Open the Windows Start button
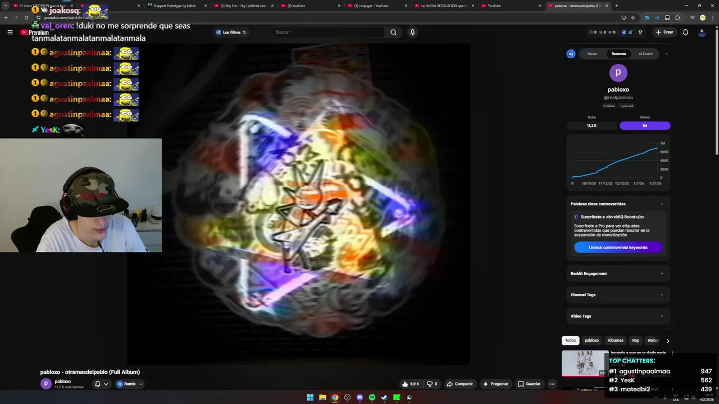The height and width of the screenshot is (404, 719). (x=310, y=397)
